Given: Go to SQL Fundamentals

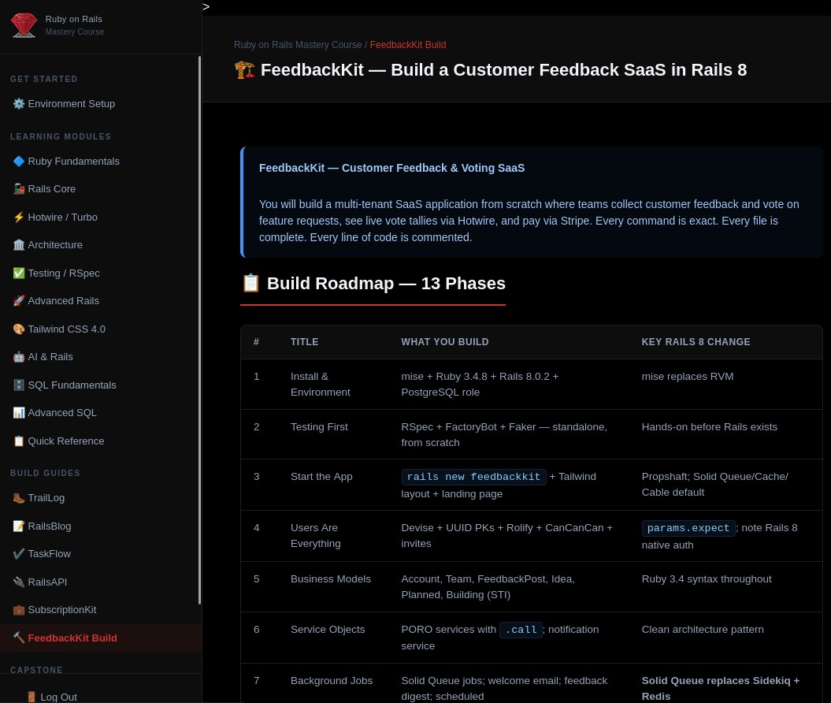Looking at the screenshot, I should [101, 385].
